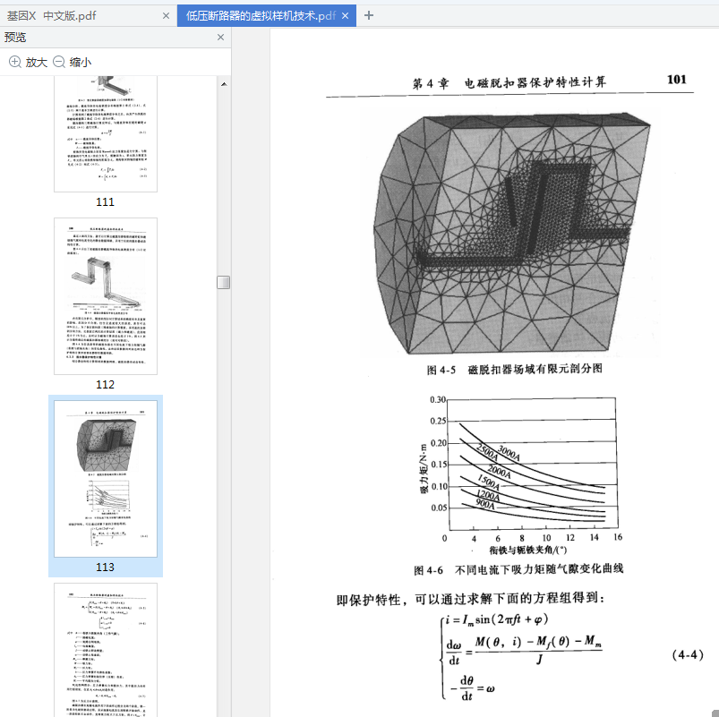Click the 113 page number label

(105, 568)
